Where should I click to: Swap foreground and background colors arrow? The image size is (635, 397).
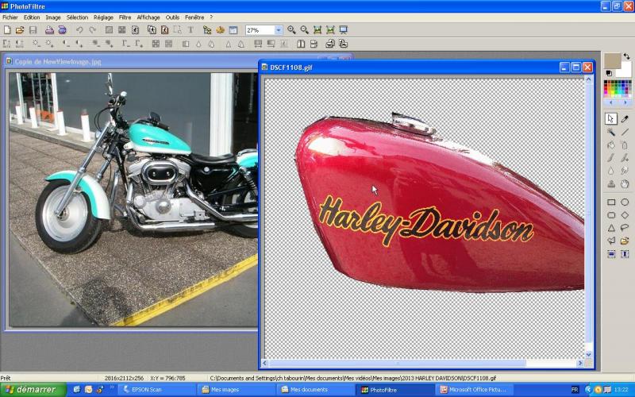click(626, 56)
